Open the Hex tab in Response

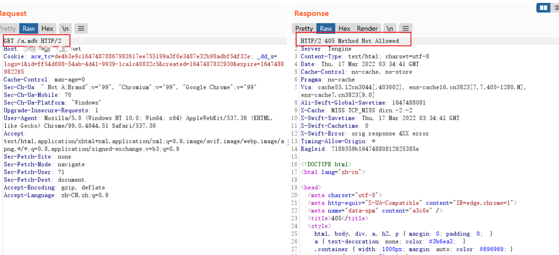[x=344, y=28]
